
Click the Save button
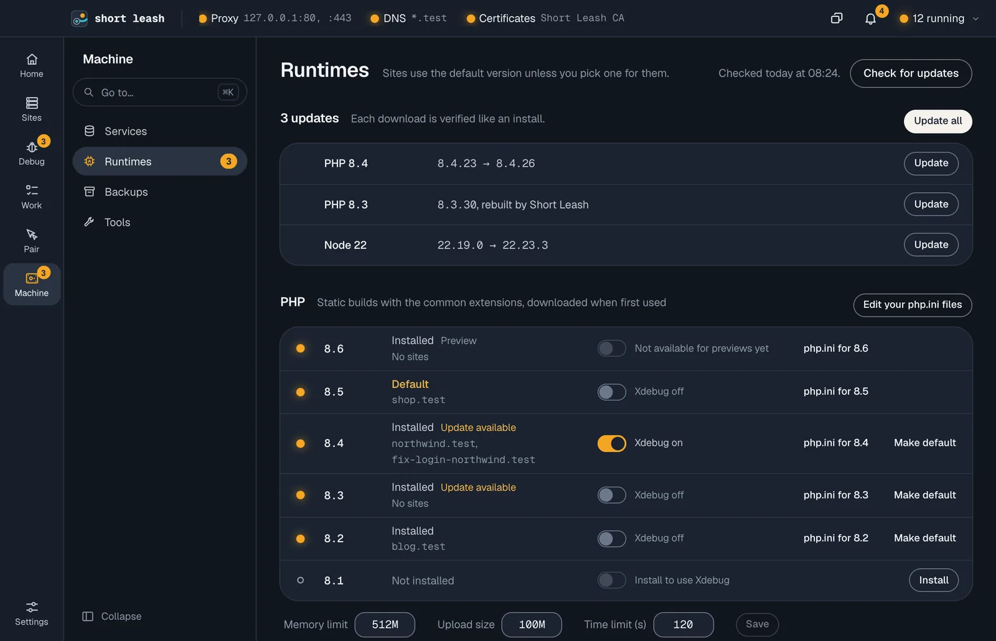click(757, 624)
